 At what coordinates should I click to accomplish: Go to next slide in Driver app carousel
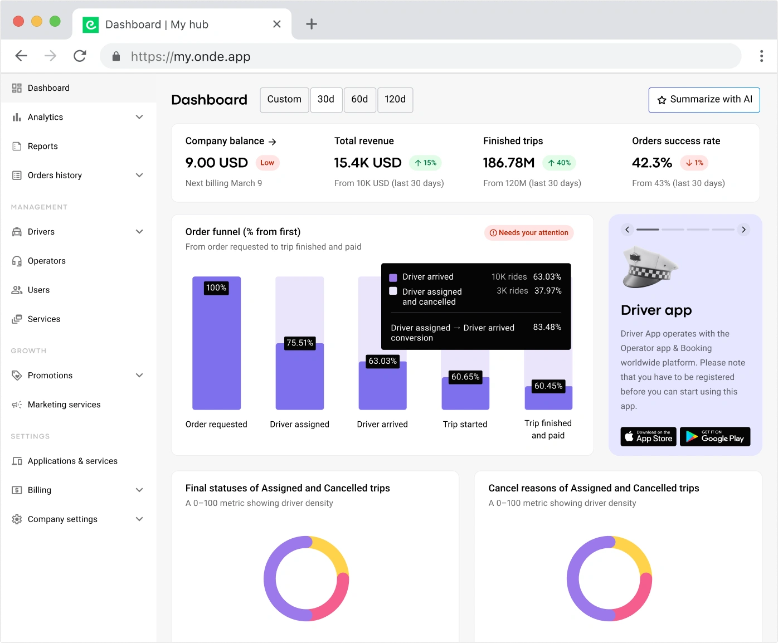click(x=743, y=230)
